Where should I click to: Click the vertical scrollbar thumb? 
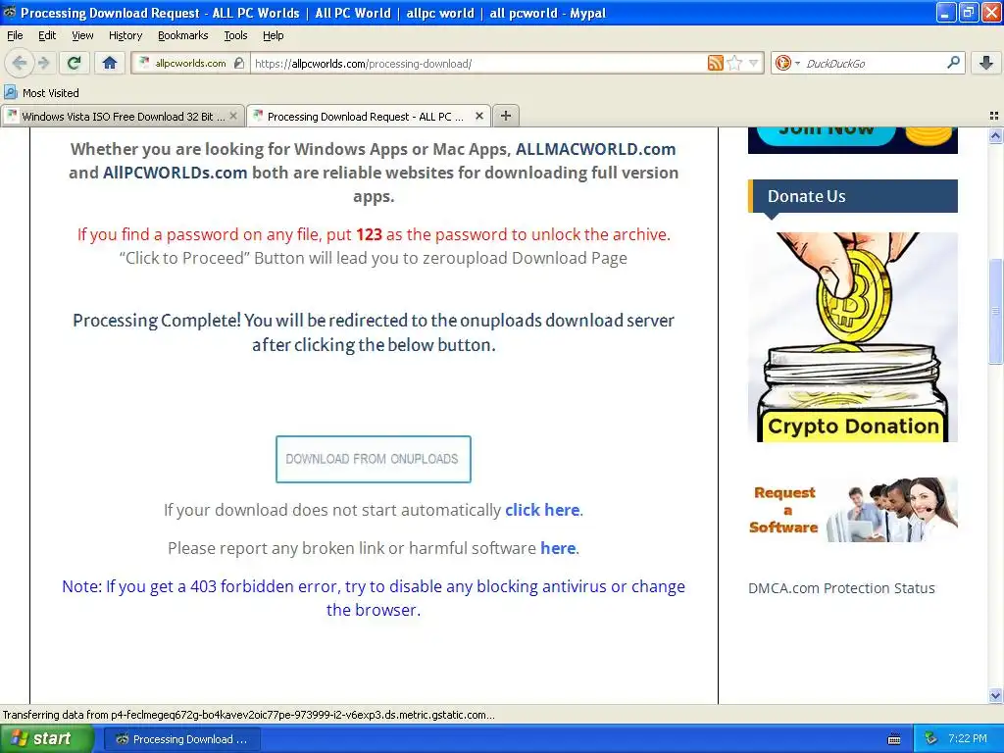coord(995,311)
